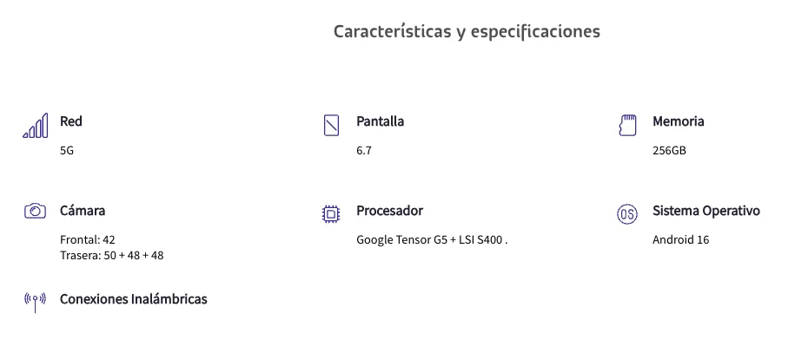
Task: Click the Memoria label
Action: 679,121
